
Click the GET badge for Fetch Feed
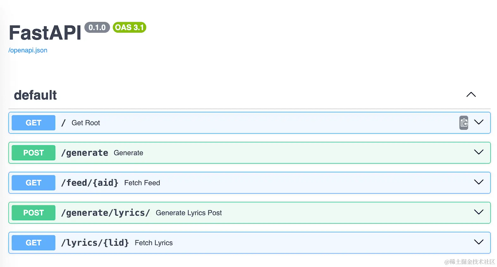[x=34, y=183]
